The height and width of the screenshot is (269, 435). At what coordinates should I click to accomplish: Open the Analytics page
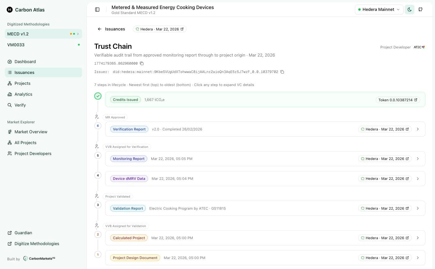click(43, 94)
